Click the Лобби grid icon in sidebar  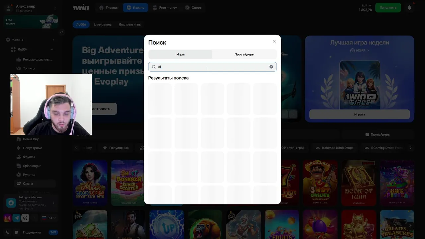click(x=13, y=50)
